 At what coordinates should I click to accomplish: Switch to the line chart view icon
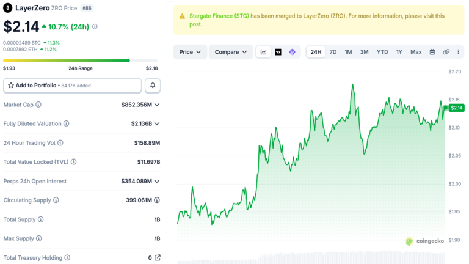[264, 52]
